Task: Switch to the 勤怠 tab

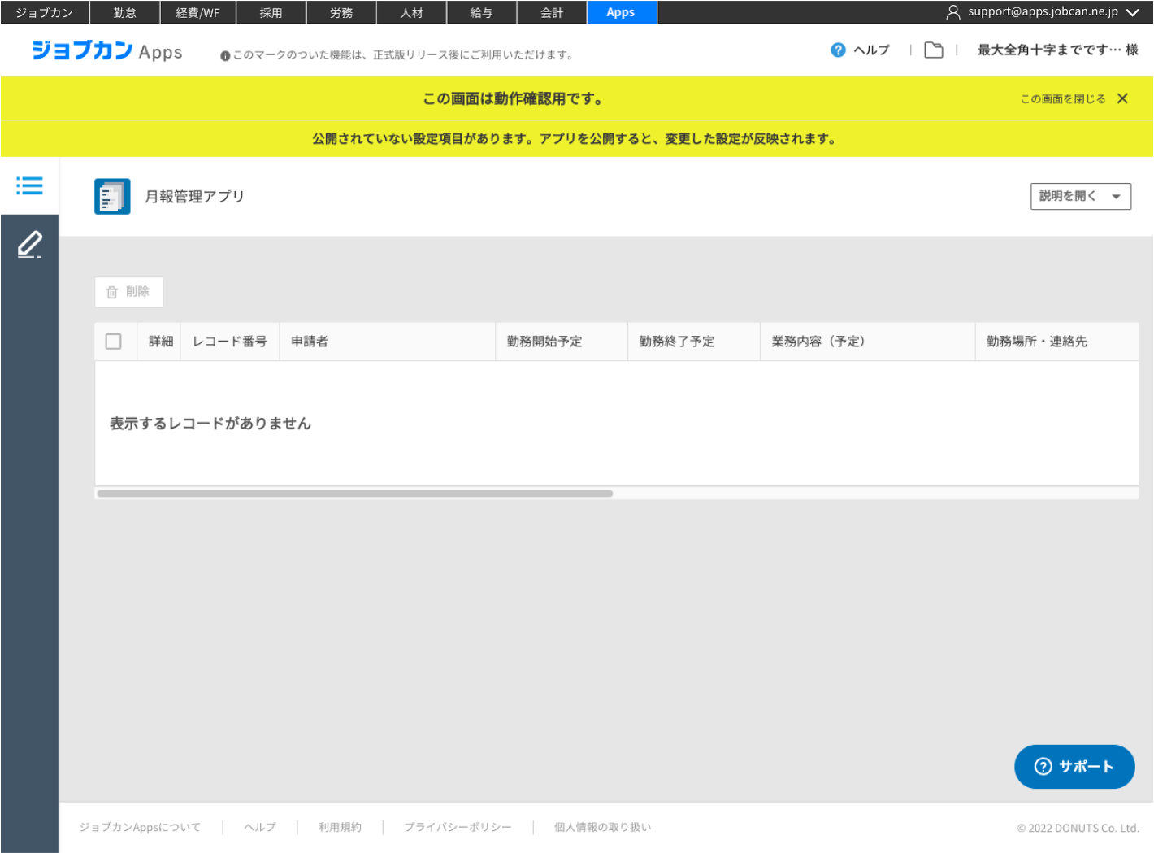Action: tap(124, 12)
